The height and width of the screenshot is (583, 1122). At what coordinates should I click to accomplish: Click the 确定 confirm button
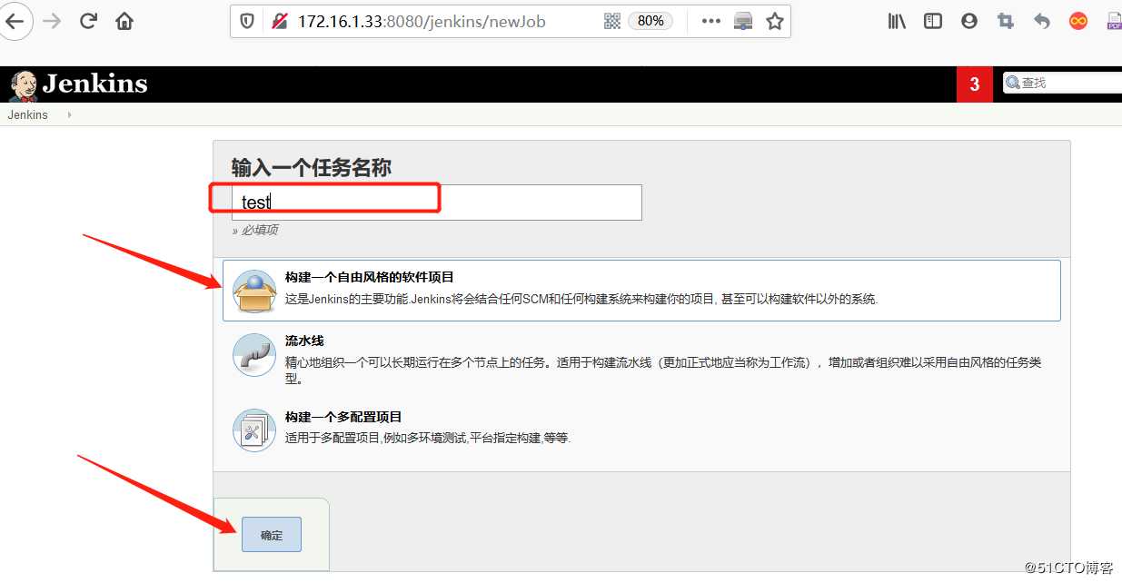click(271, 535)
